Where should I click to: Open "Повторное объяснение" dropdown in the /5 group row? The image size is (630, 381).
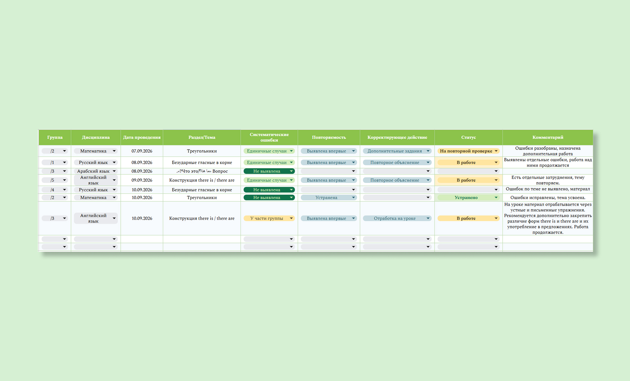coord(397,180)
